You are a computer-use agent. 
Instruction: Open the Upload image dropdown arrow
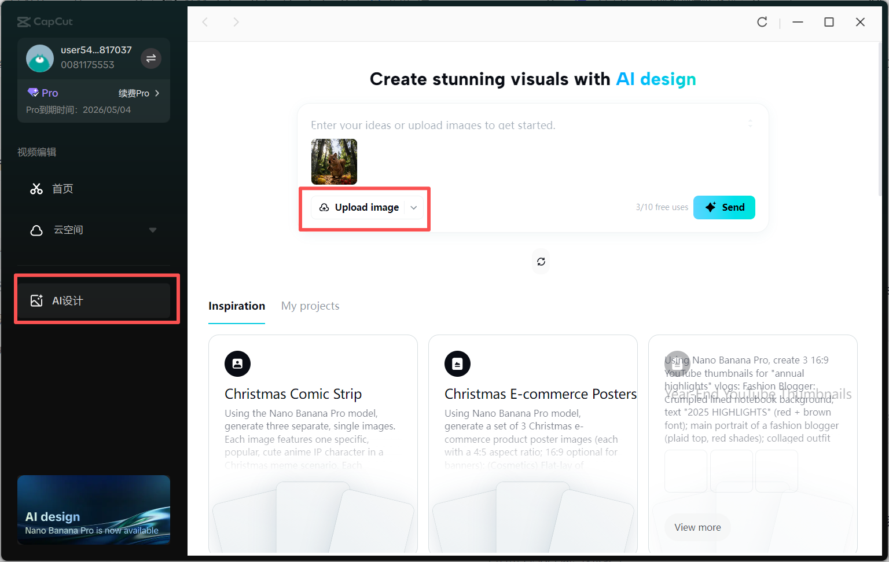[414, 208]
